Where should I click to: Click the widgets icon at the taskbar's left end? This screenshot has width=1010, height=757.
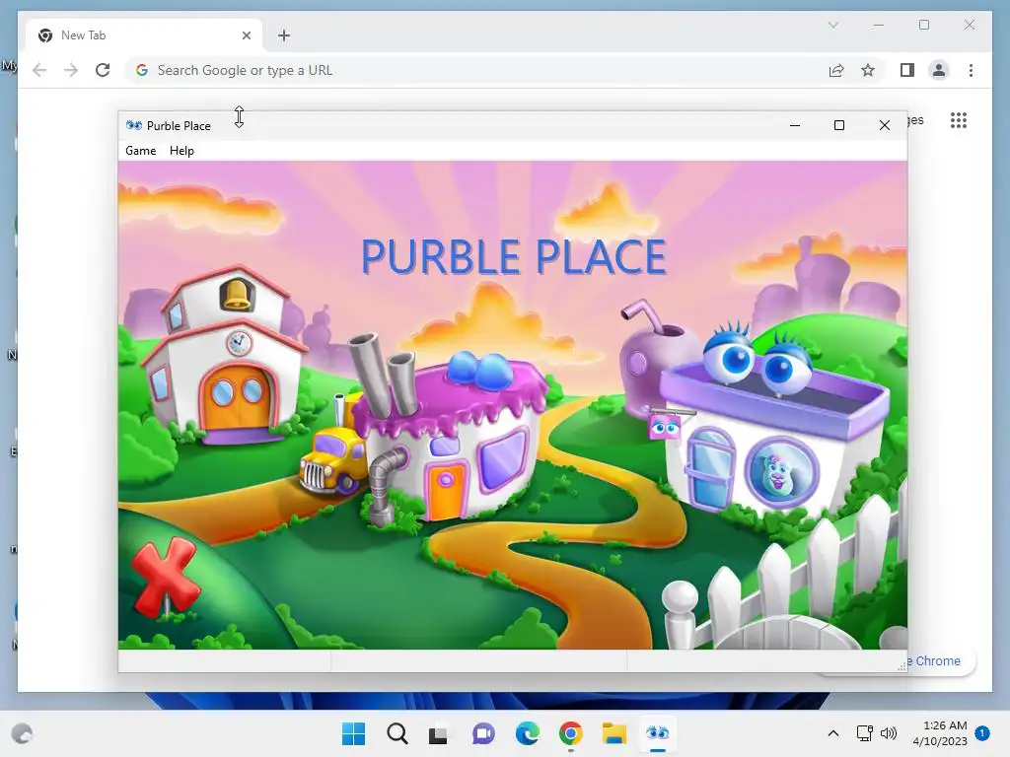(22, 733)
